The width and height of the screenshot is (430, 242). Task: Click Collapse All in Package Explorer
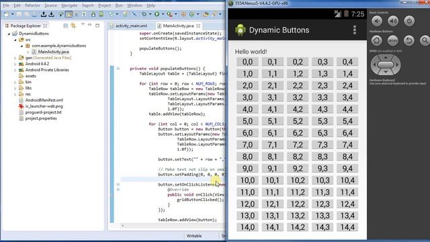[x=66, y=26]
